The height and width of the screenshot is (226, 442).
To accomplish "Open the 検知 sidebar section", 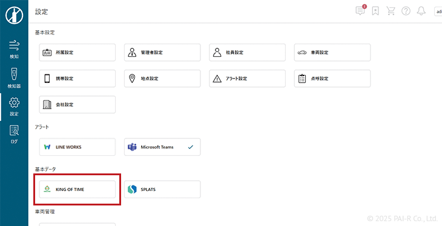I will [x=14, y=50].
